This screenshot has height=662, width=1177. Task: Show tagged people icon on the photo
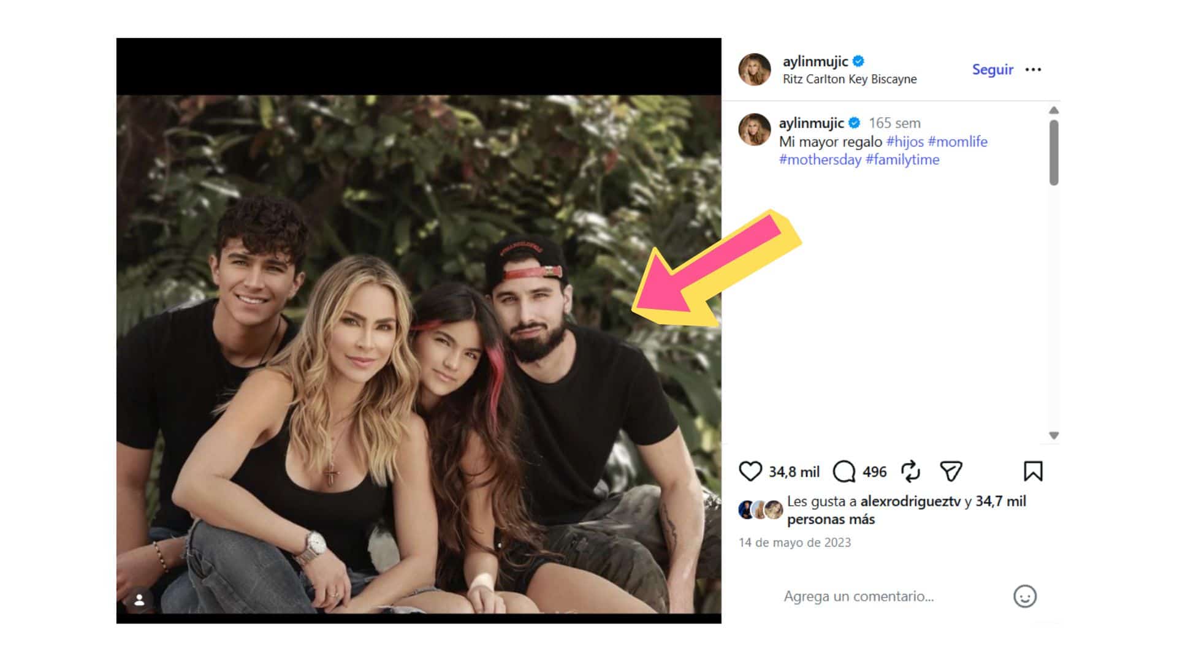[x=140, y=600]
